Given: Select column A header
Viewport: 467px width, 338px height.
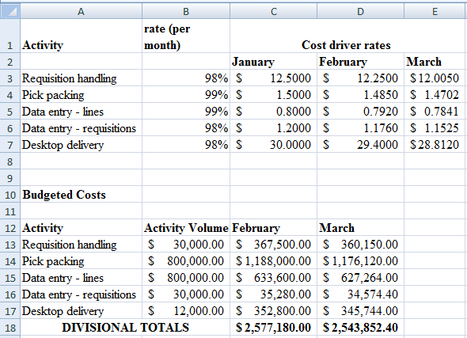Looking at the screenshot, I should pos(81,11).
